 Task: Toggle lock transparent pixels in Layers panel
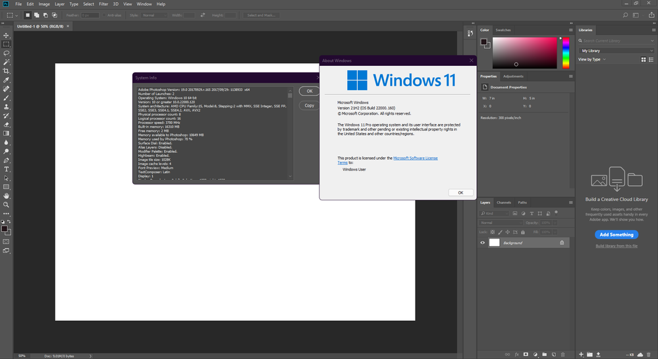point(493,232)
